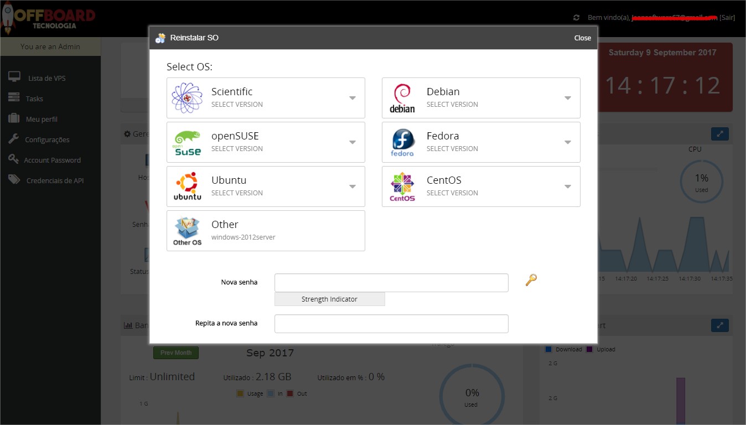Click the In legend color swatch
The image size is (746, 425).
pos(271,393)
